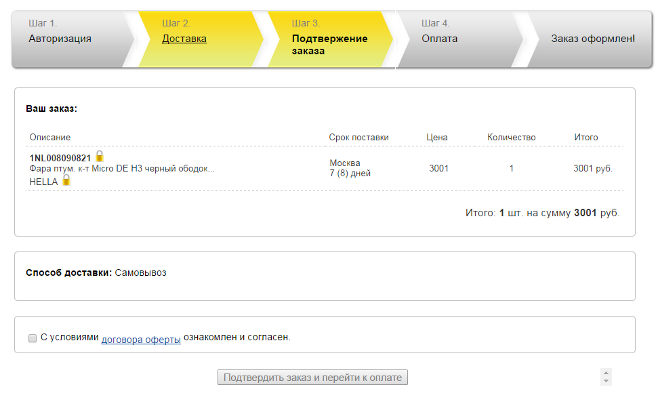This screenshot has width=658, height=404.
Task: Click the "Заказ оформлен!" final step
Action: (593, 39)
